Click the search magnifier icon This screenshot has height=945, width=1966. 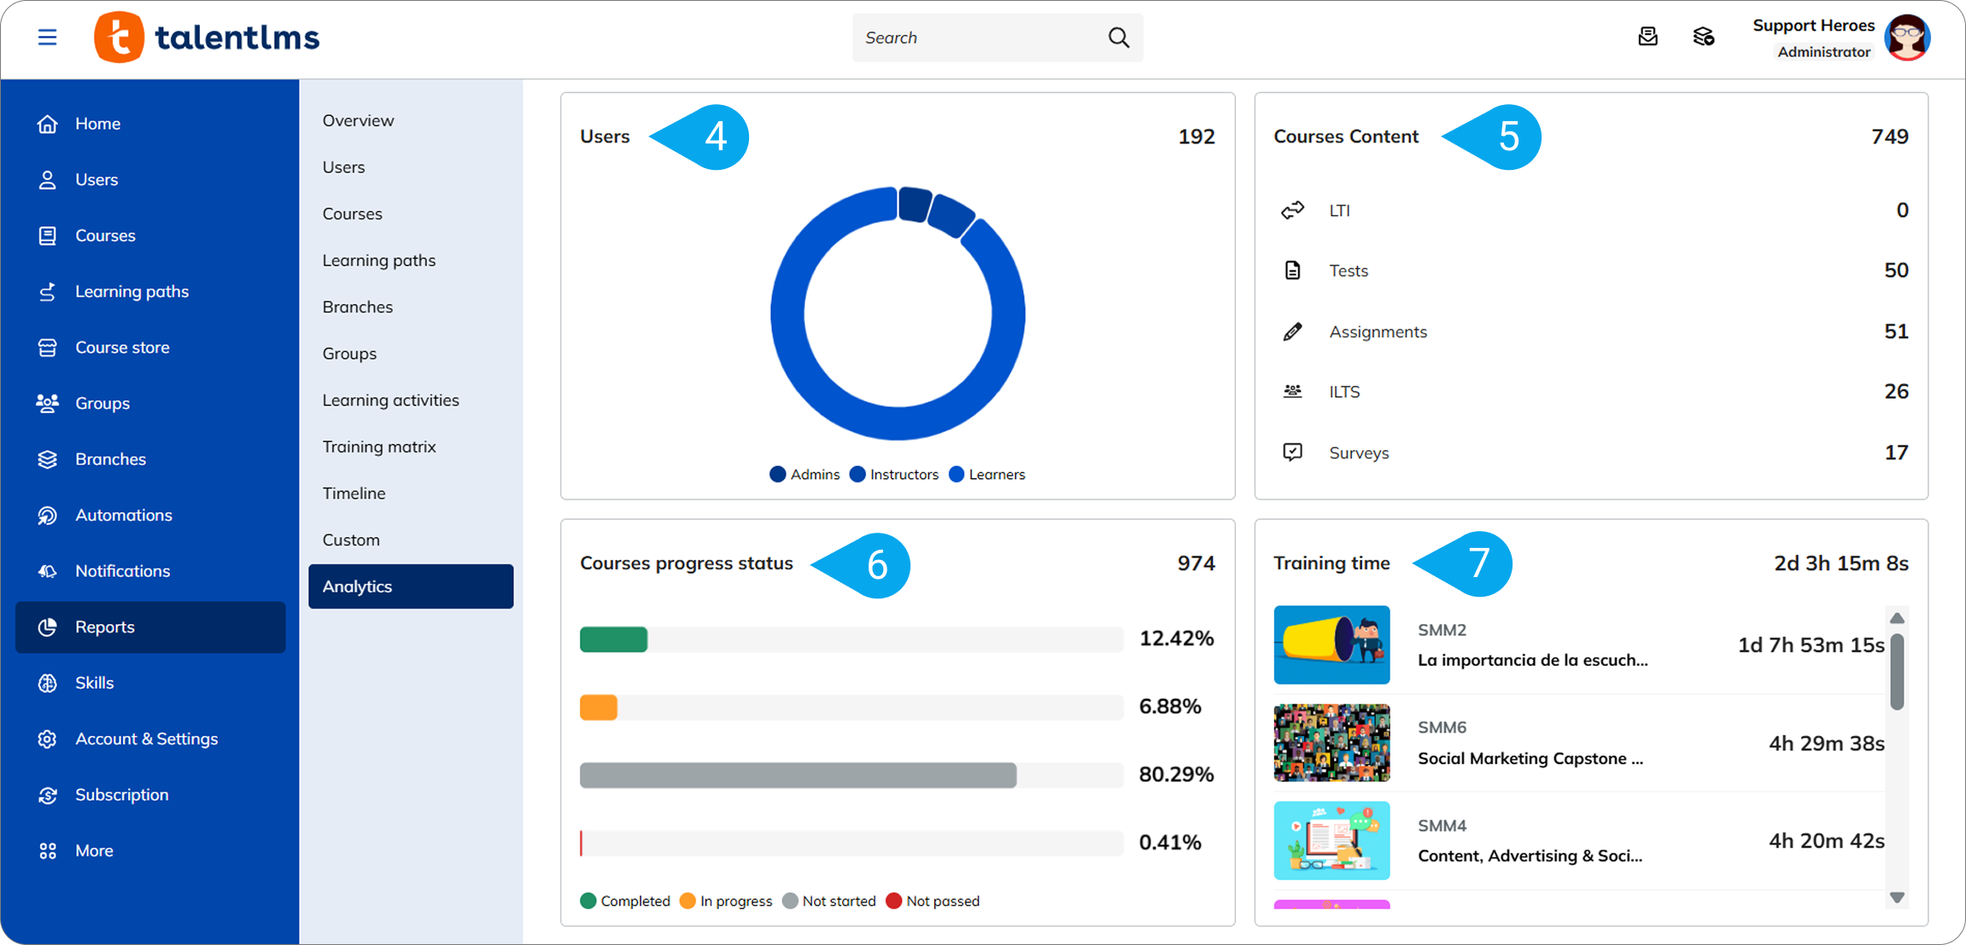click(x=1118, y=38)
